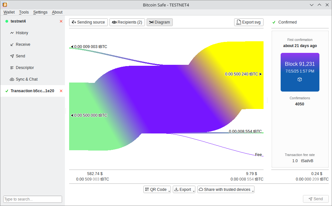Screen dimensions: 332x206
Task: Open the Receive page
Action: pyautogui.click(x=33, y=44)
